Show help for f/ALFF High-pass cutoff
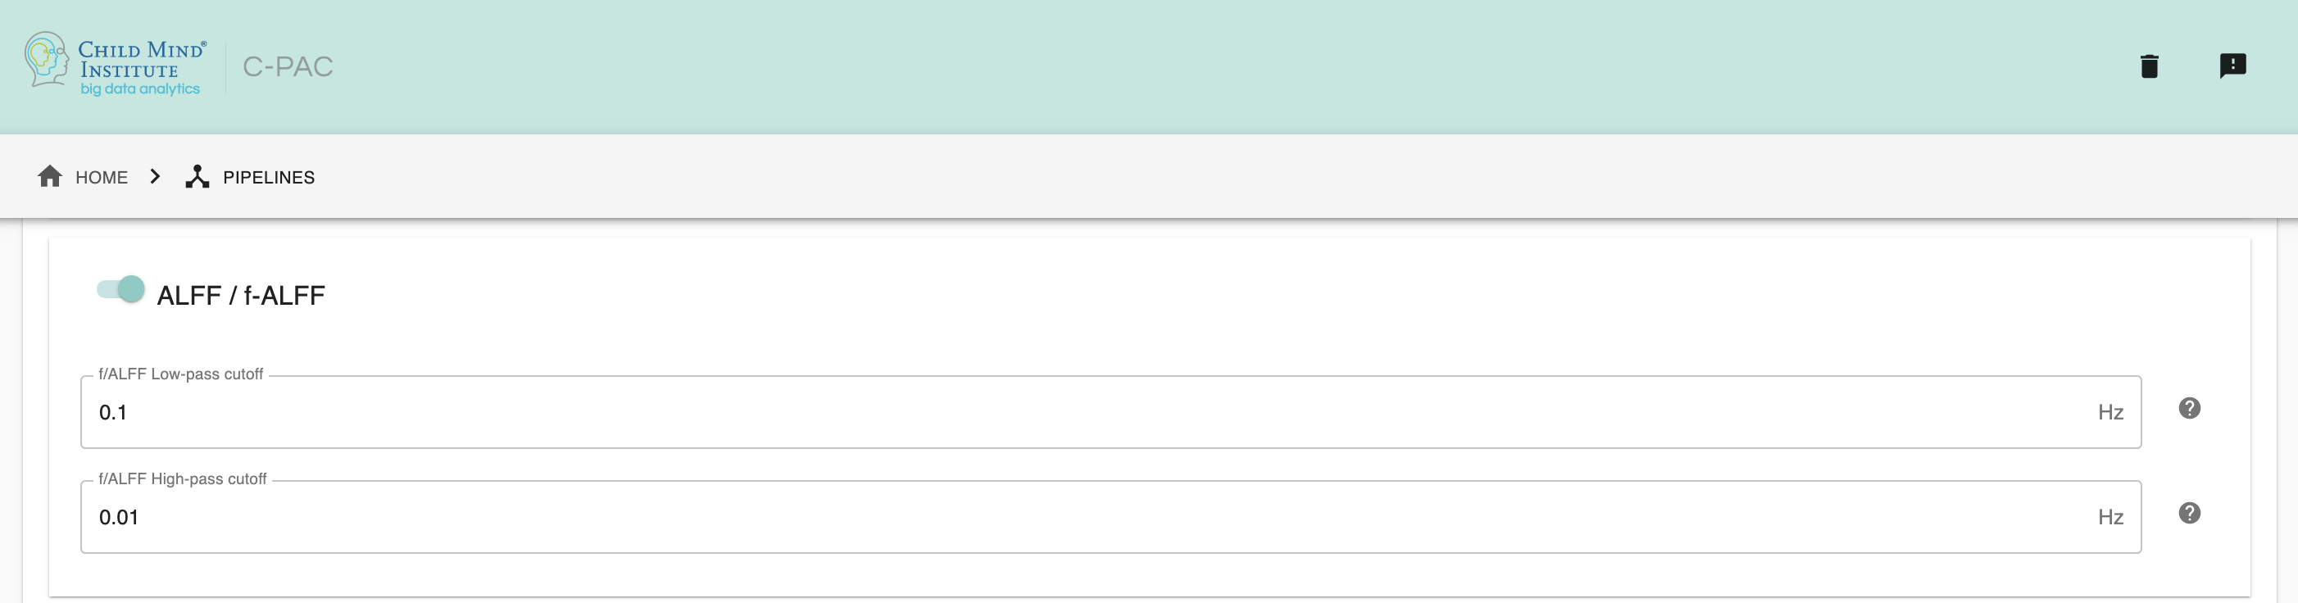The image size is (2298, 603). [x=2189, y=513]
